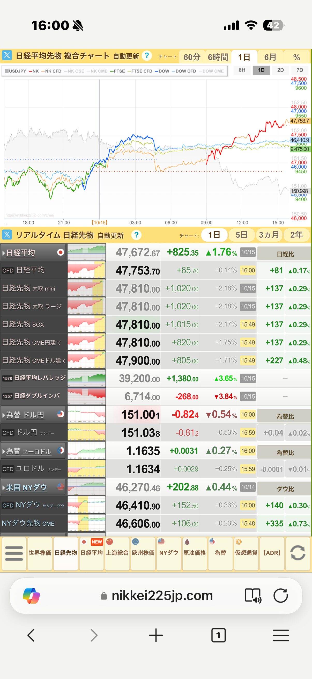Toggle the FTSE CFD line in the legend
Screen dimensions: 312x679
coord(140,71)
